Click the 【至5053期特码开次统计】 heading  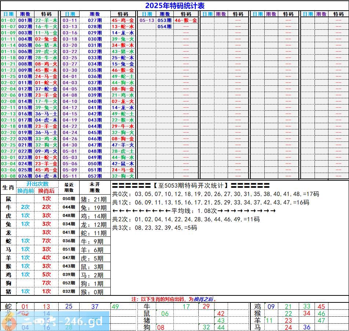(x=191, y=186)
